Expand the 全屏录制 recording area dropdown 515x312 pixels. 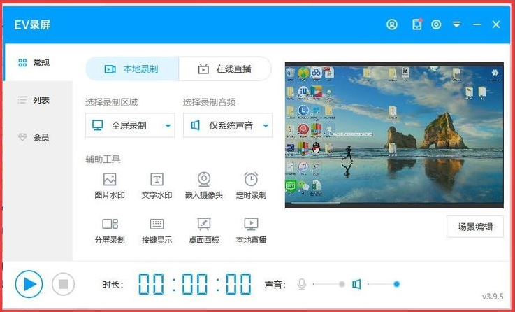click(130, 125)
